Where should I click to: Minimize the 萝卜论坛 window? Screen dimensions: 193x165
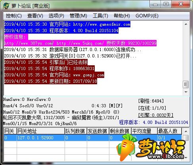pos(155,4)
